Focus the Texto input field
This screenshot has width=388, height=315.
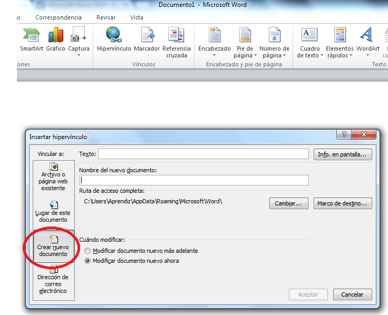tap(203, 154)
